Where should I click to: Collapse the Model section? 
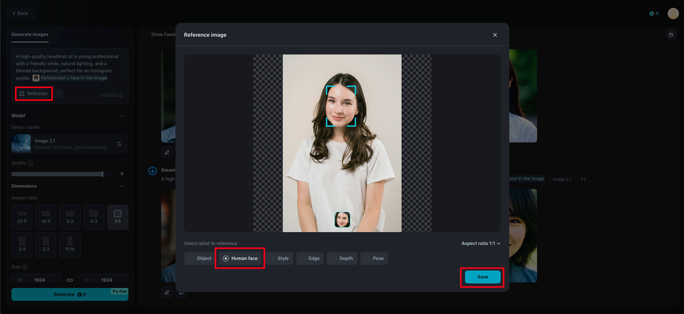click(121, 116)
